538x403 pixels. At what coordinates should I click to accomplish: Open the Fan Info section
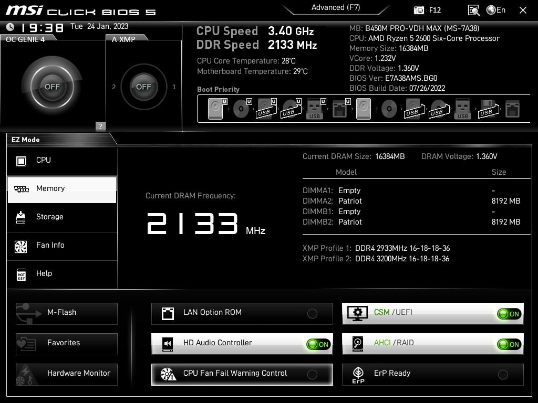click(62, 246)
